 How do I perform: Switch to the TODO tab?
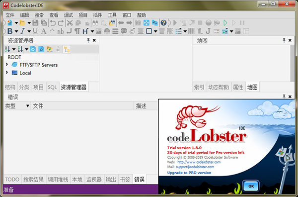click(x=12, y=179)
